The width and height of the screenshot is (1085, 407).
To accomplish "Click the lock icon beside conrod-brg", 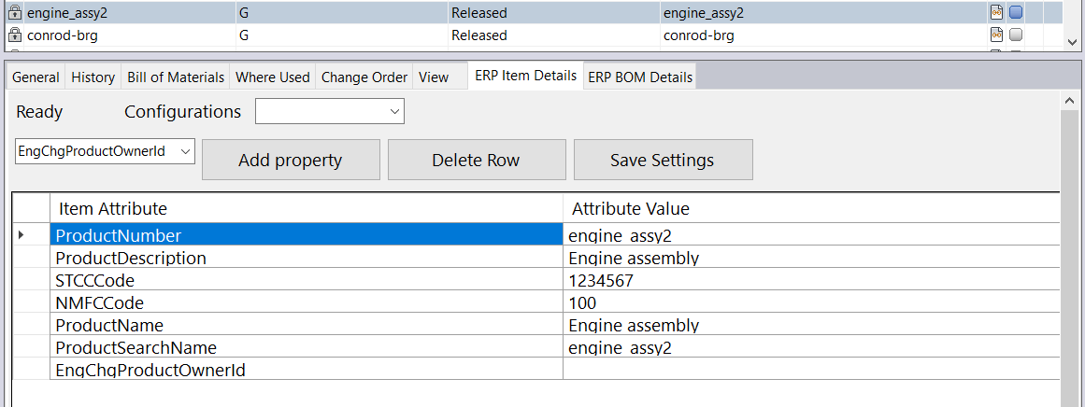I will tap(14, 35).
